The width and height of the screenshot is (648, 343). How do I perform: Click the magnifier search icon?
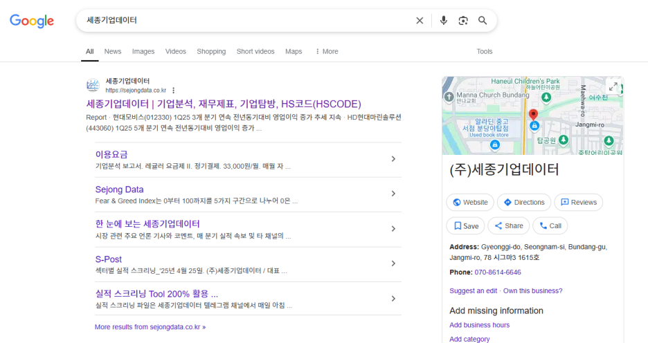click(483, 21)
